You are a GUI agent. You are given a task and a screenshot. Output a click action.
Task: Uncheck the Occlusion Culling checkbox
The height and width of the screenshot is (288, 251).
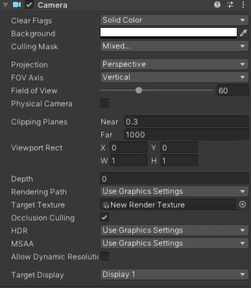coord(104,217)
